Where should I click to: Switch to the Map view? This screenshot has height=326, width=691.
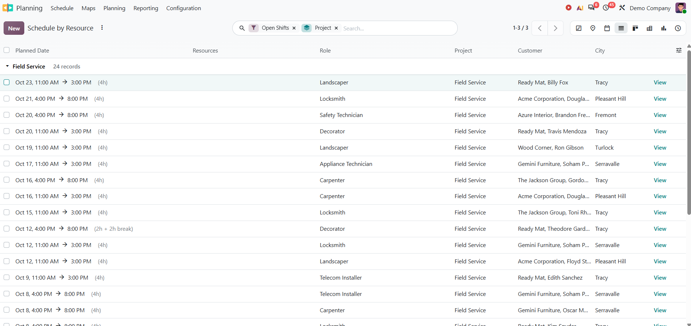coord(593,28)
